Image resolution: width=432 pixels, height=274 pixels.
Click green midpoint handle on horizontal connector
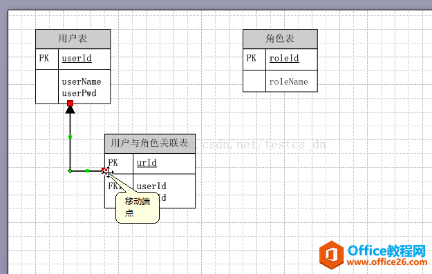coord(87,171)
